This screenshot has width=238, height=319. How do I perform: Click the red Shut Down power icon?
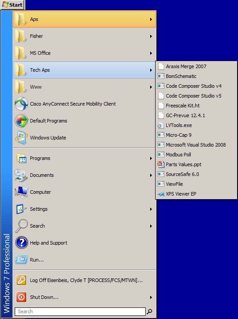coord(21,297)
